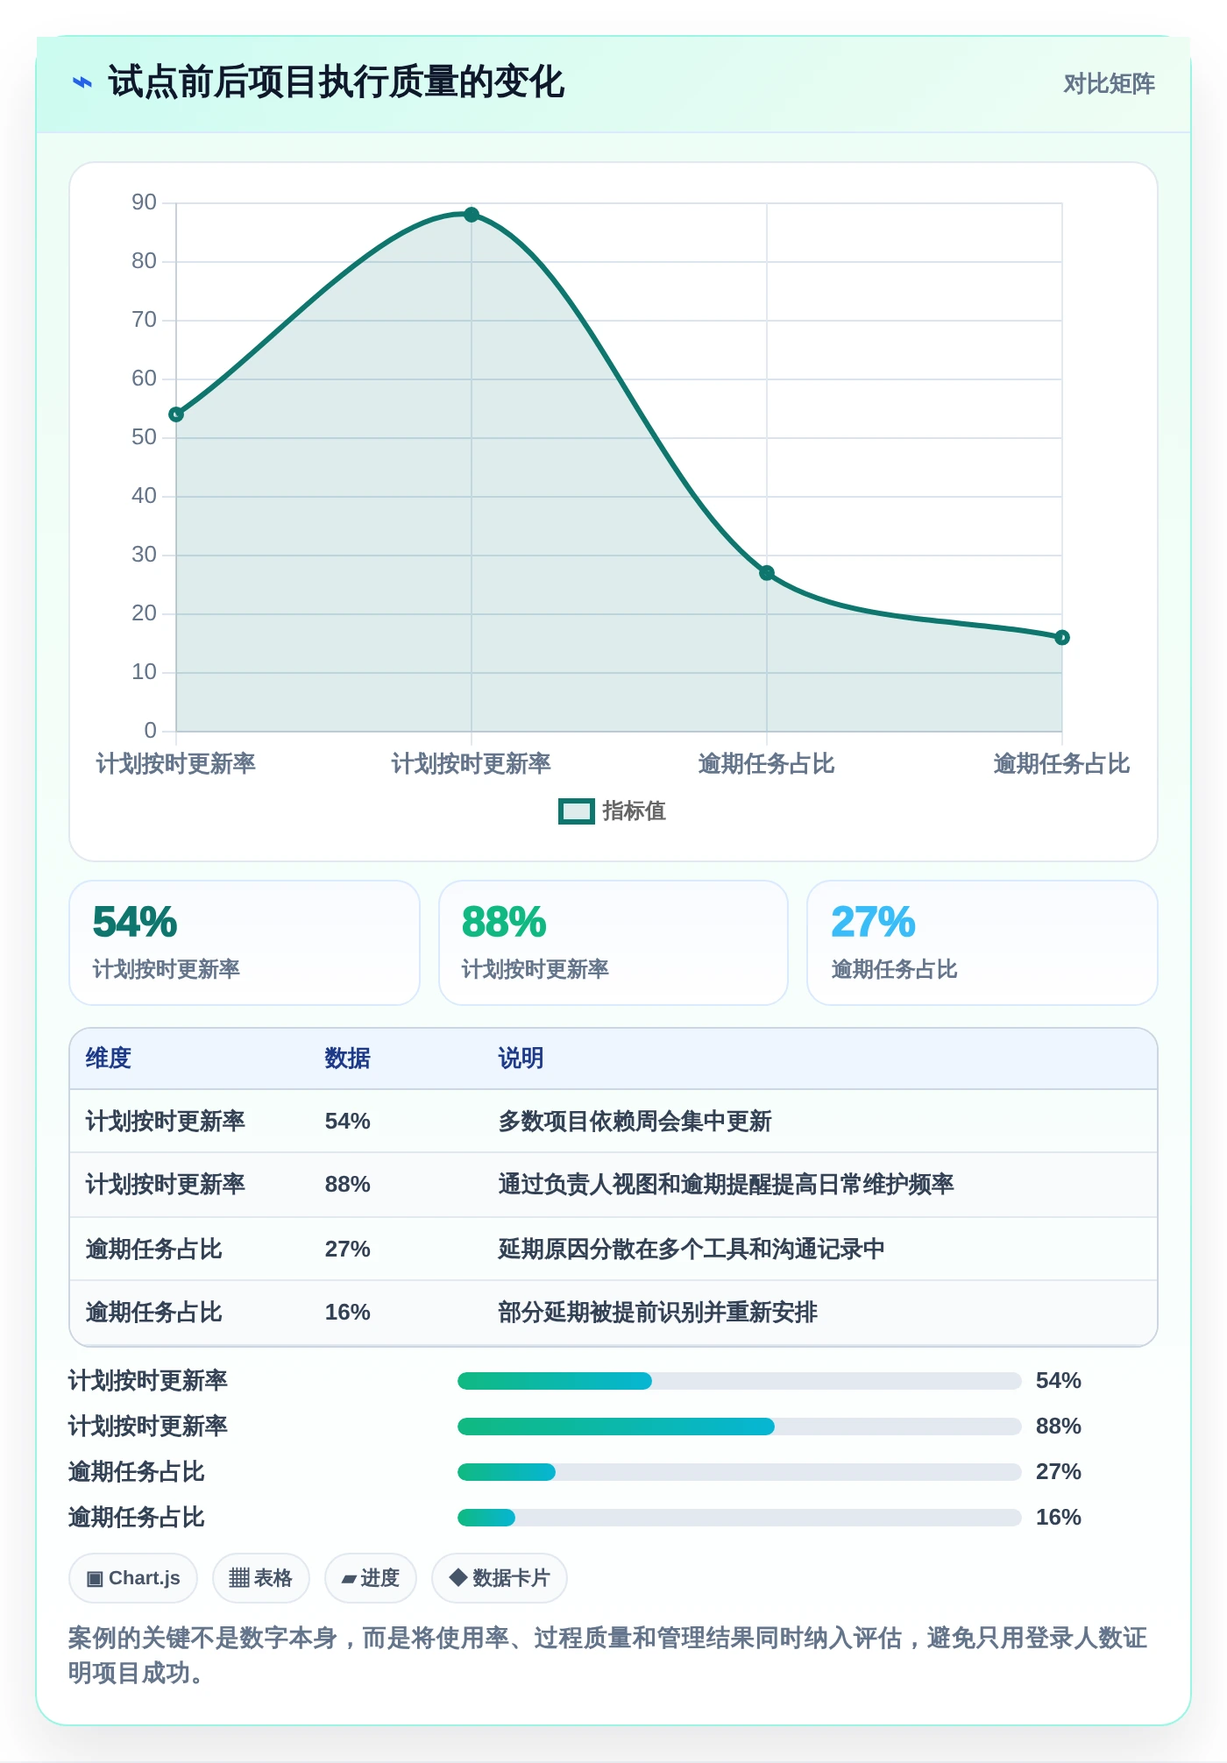Select table cell 27% in the data column

tap(347, 1250)
